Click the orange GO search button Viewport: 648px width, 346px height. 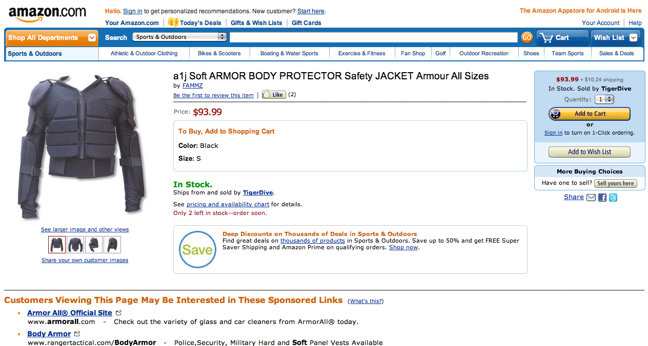tap(526, 37)
